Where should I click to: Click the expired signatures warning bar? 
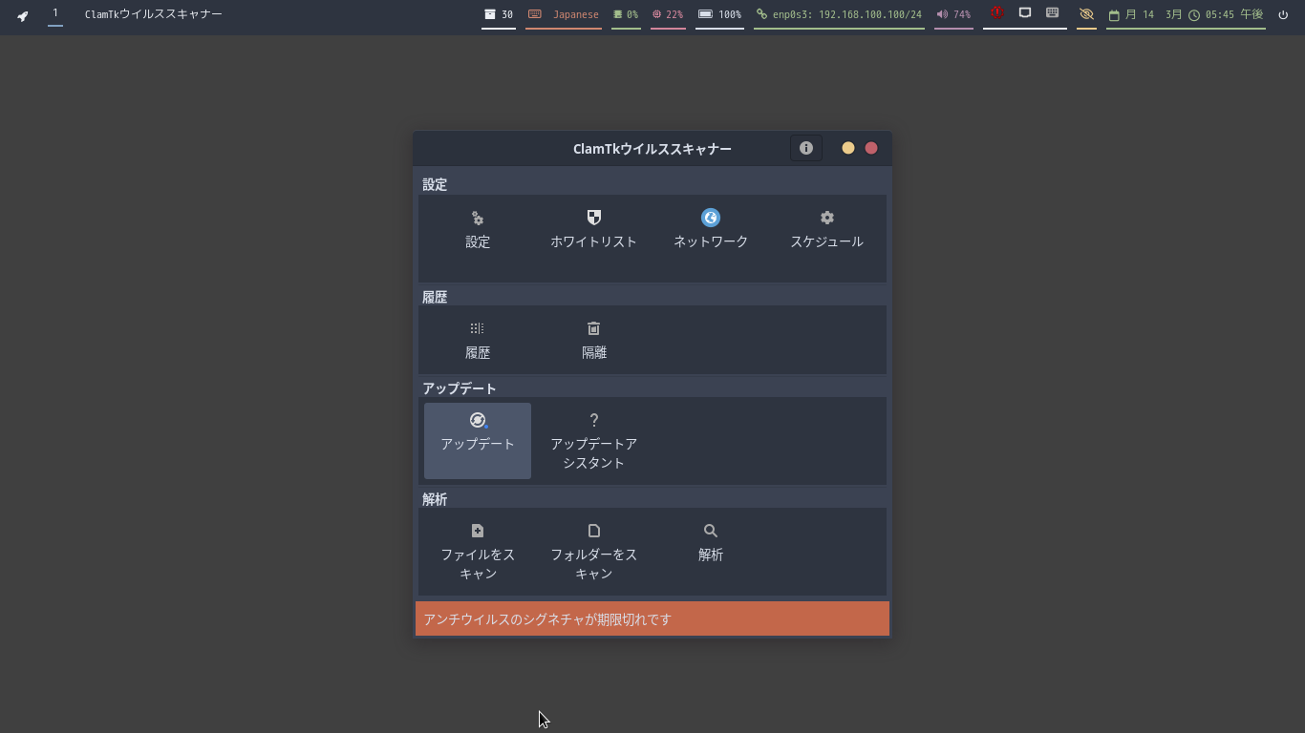tap(652, 618)
